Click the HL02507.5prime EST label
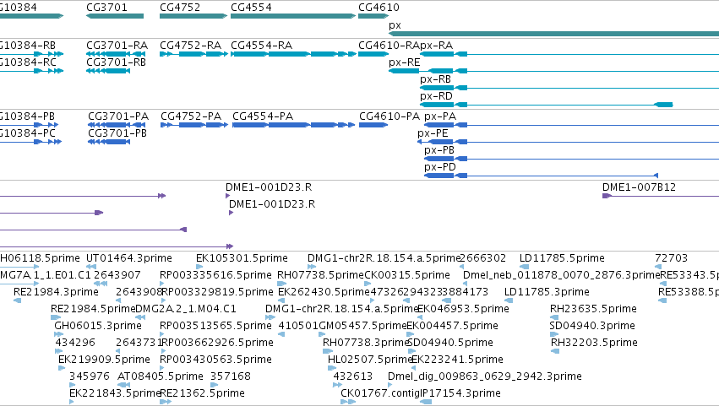This screenshot has height=406, width=719. point(371,360)
